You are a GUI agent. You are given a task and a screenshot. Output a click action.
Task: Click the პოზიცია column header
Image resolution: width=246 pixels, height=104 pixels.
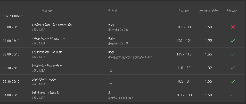tap(114, 11)
